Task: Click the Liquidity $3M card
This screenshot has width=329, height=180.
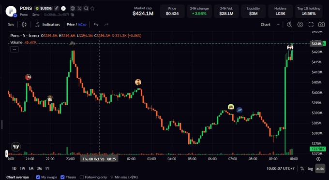Action: point(253,11)
